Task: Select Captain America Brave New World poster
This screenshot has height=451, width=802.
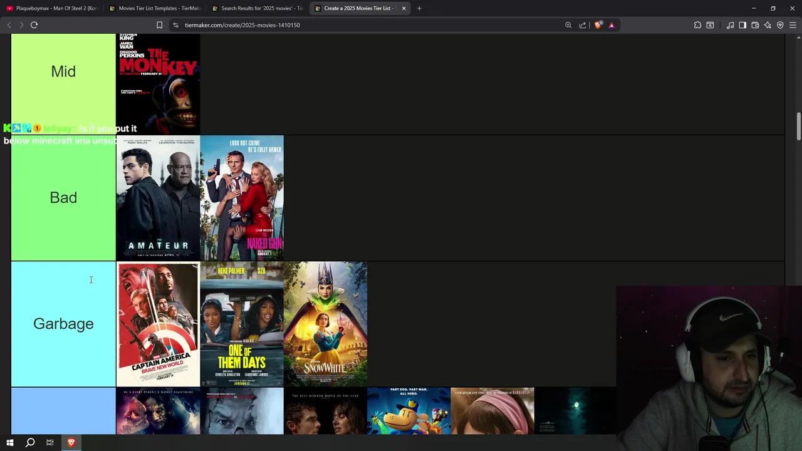Action: click(x=158, y=324)
